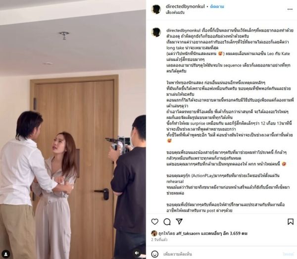Screen dimensions: 297x259
Task: Mute video with the speaker icon
Action: [x=137, y=253]
